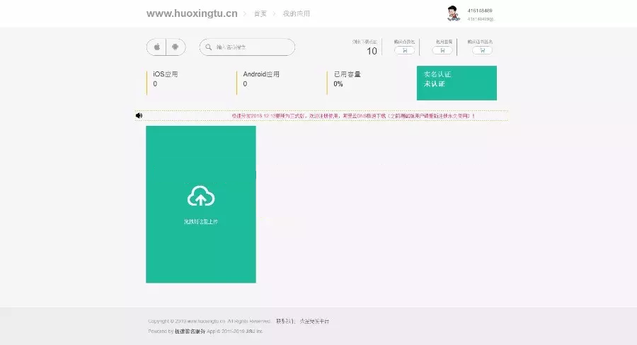The image size is (637, 345).
Task: Click the Android应用 counter
Action: point(260,79)
